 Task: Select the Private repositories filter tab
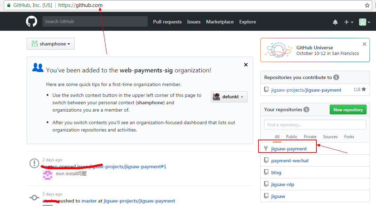310,137
